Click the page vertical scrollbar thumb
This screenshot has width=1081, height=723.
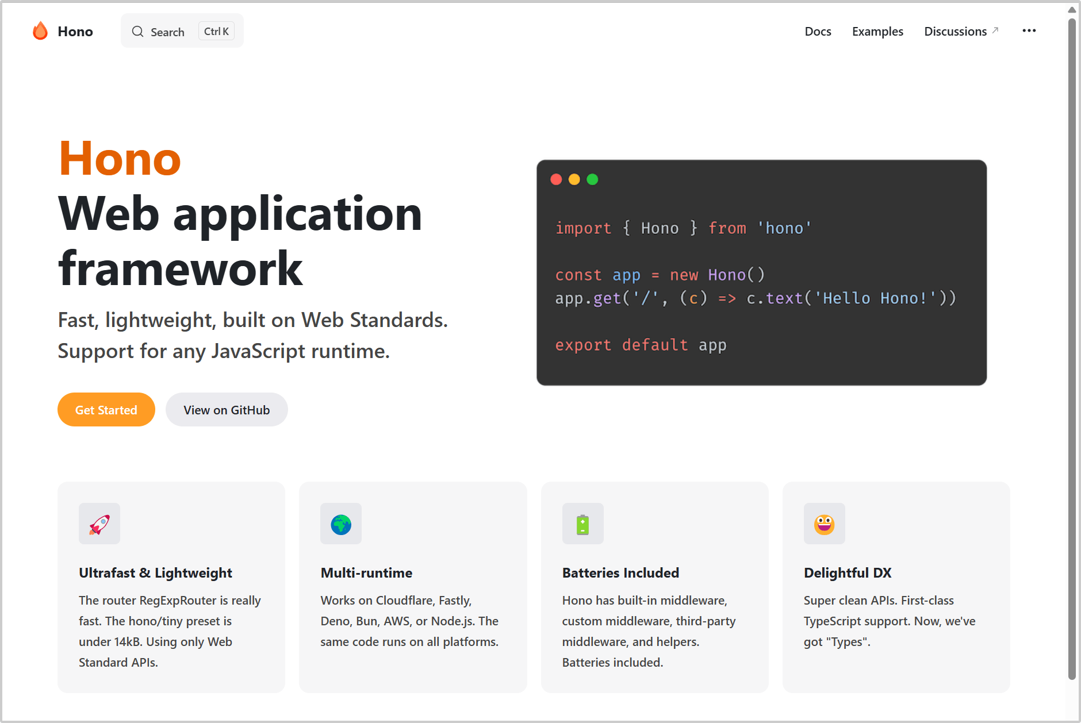pos(1072,348)
